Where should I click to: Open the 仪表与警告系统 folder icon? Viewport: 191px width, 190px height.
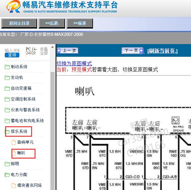[x=7, y=110]
